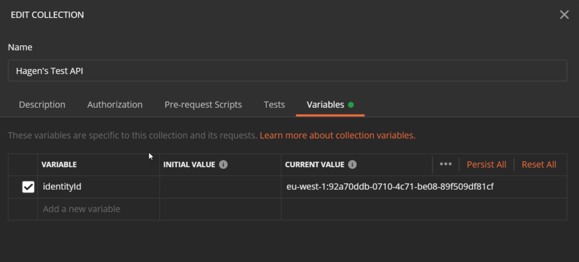
Task: Uncheck the identityId variable checkbox
Action: click(x=28, y=187)
